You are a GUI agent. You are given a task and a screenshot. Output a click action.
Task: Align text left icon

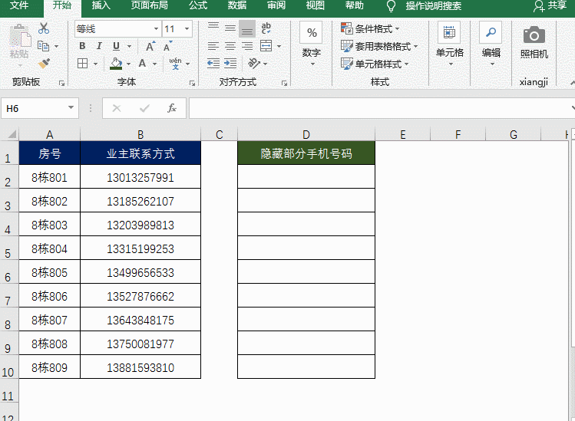(x=213, y=46)
